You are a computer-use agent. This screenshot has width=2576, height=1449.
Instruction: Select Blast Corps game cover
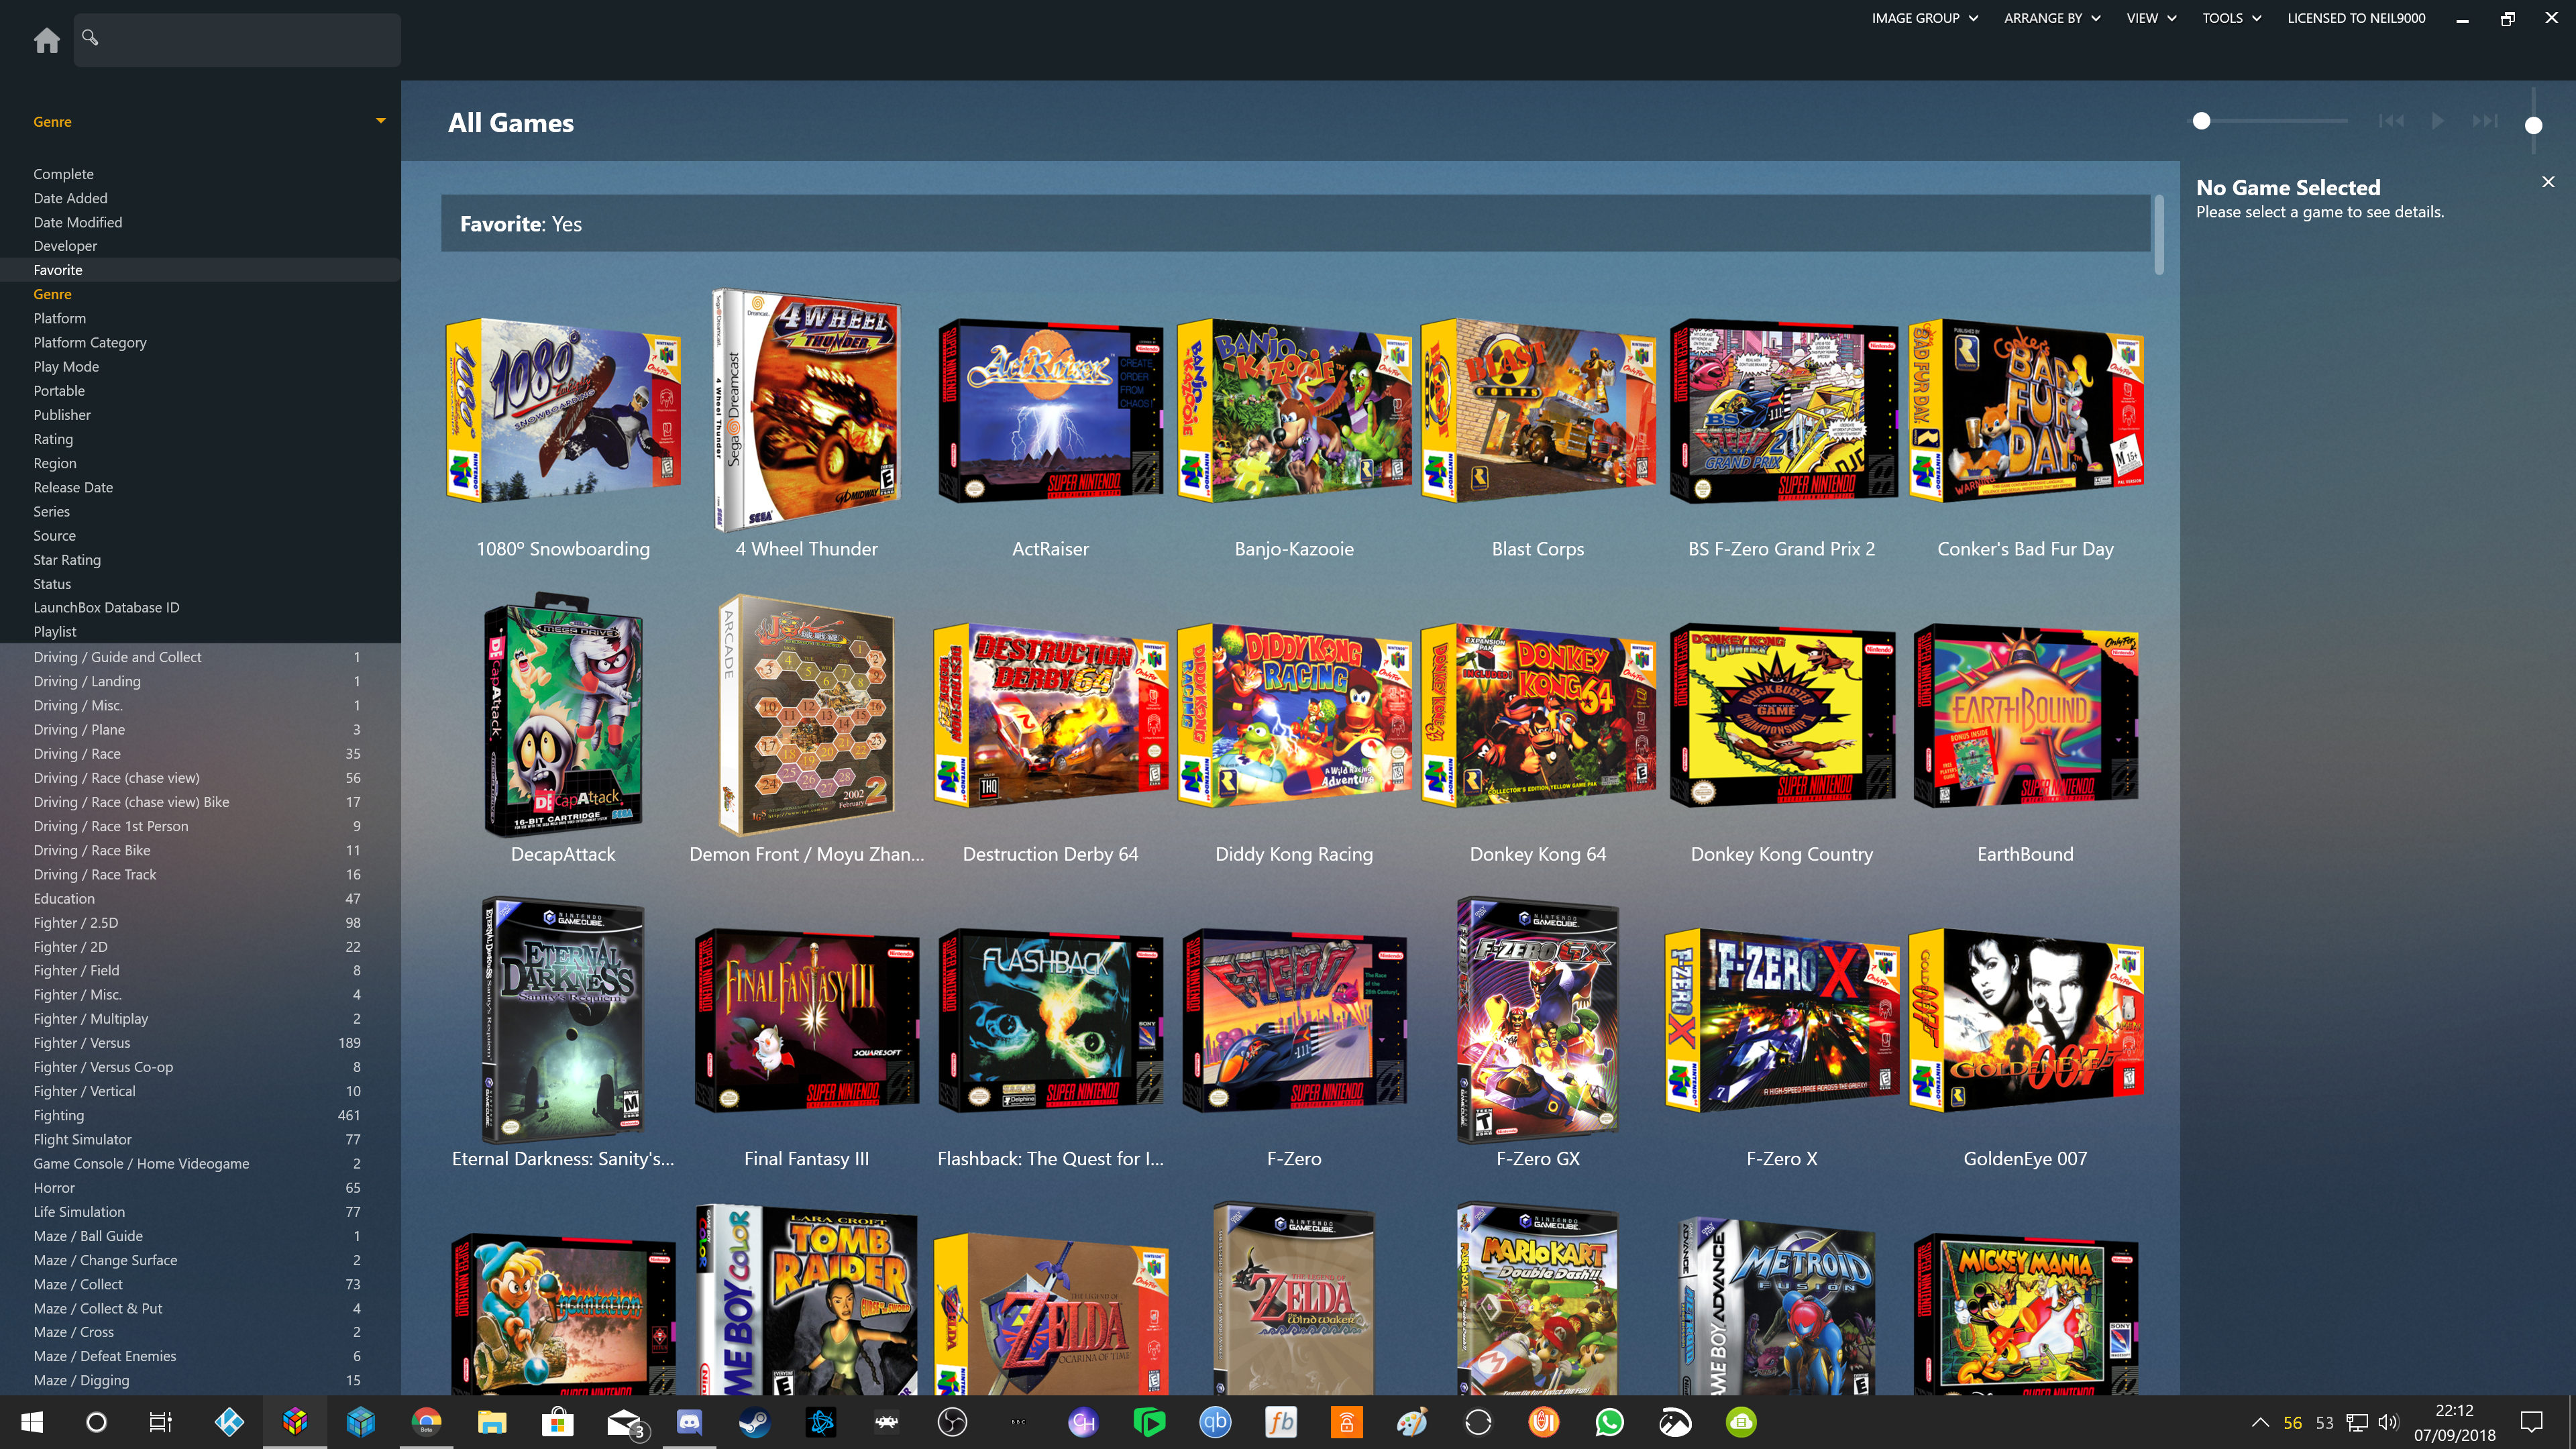point(1538,410)
